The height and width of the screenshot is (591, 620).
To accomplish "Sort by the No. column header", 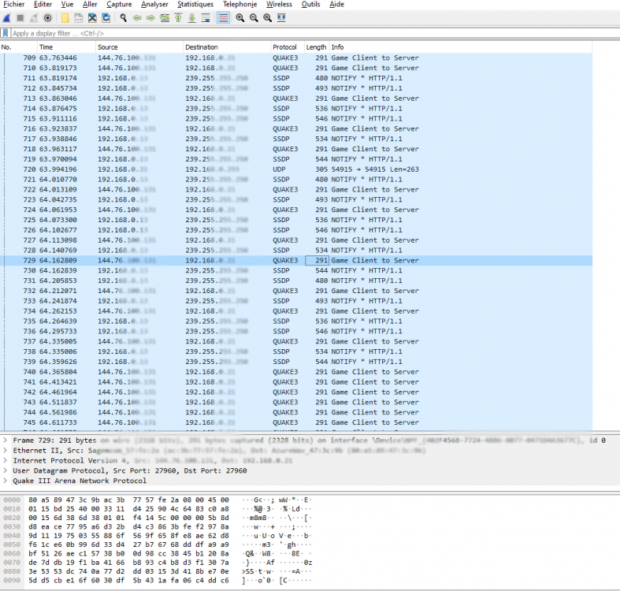I will tap(19, 47).
